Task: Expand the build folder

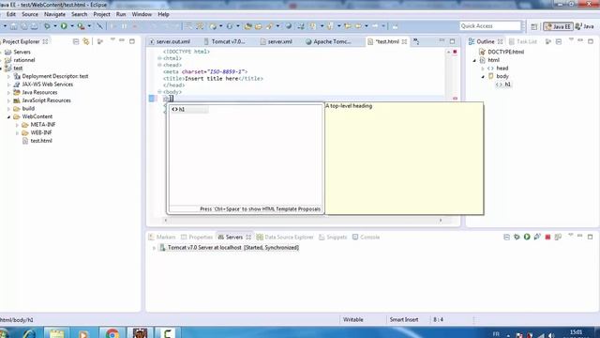Action: coord(8,109)
